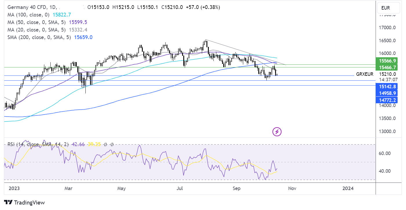Click the green 15466.7 price label
Screen dimensions: 406x210
click(386, 68)
